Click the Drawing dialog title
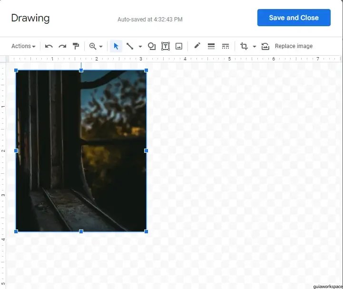 click(30, 18)
